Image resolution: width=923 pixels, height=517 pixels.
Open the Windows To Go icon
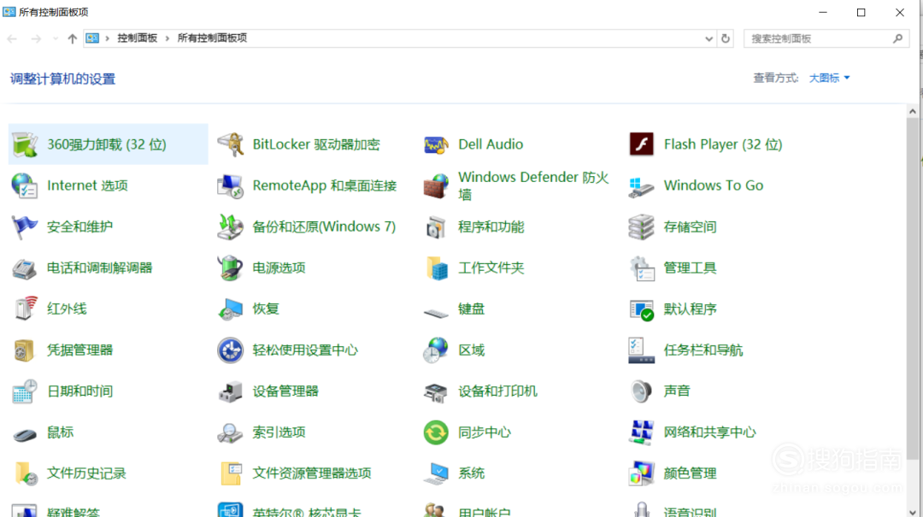(642, 186)
